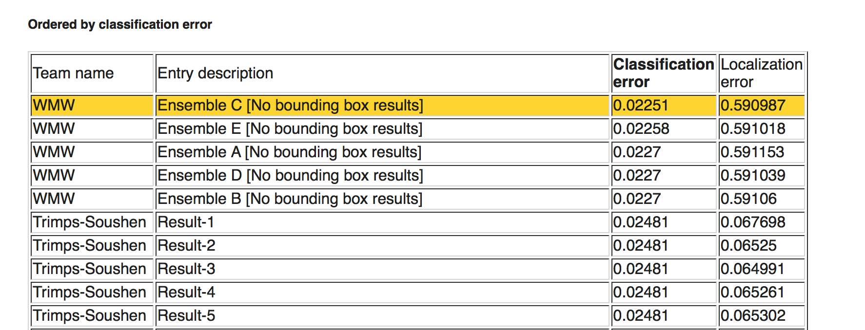
Task: Click localization error value 0.064991
Action: pos(752,269)
